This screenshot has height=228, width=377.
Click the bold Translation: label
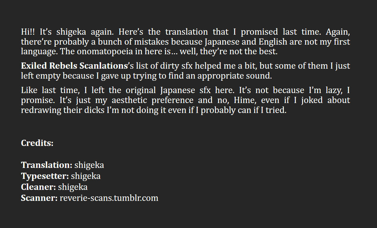(46, 165)
